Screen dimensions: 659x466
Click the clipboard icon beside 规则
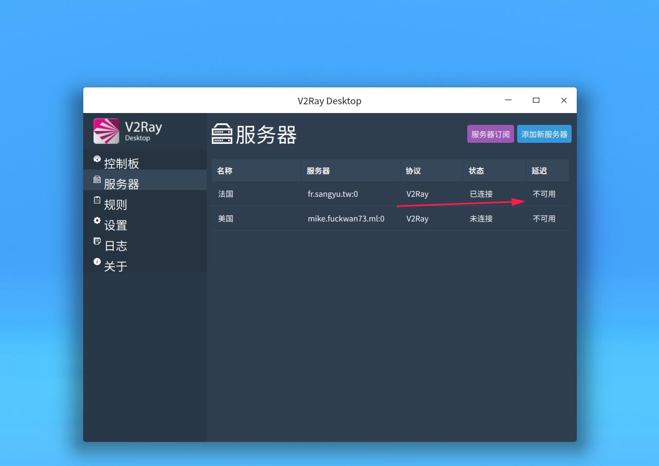[x=97, y=200]
